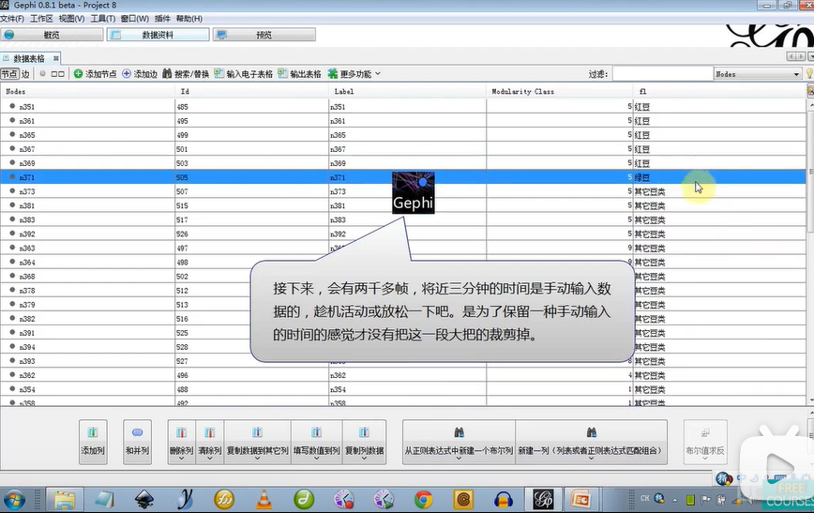This screenshot has height=513, width=814.
Task: Switch to the Data Laboratory (数据资料) tab
Action: [x=158, y=35]
